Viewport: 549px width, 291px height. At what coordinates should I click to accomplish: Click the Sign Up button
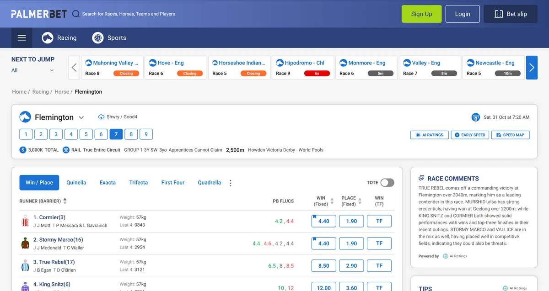click(x=421, y=14)
